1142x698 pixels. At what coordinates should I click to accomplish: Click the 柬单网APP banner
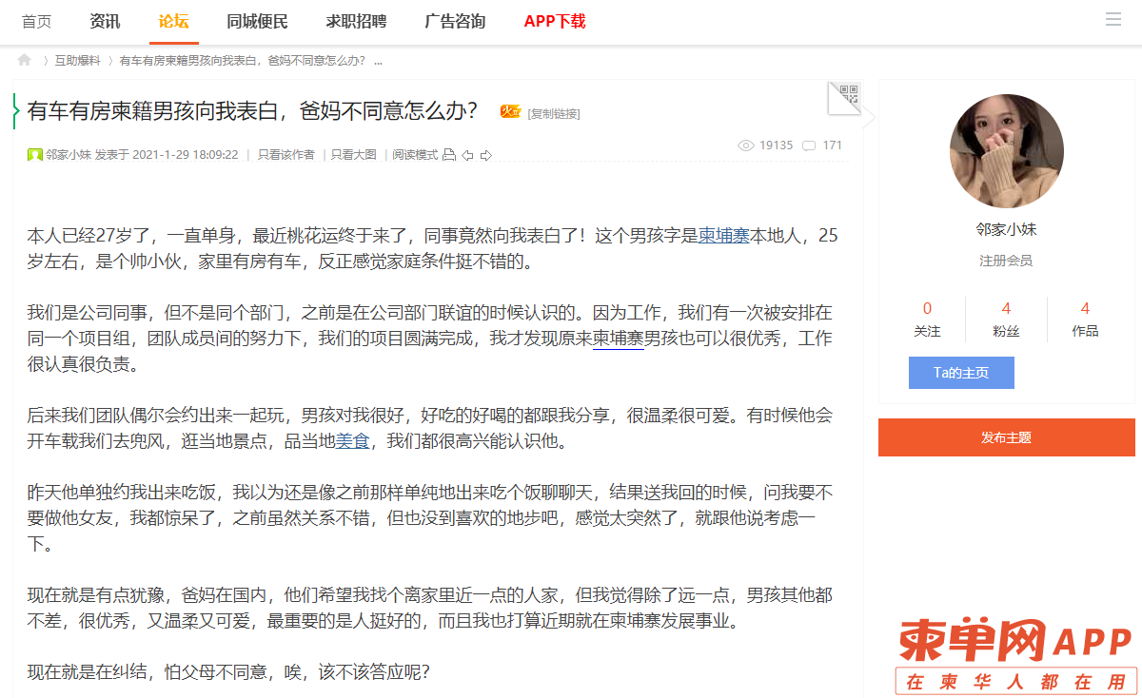pyautogui.click(x=1015, y=656)
